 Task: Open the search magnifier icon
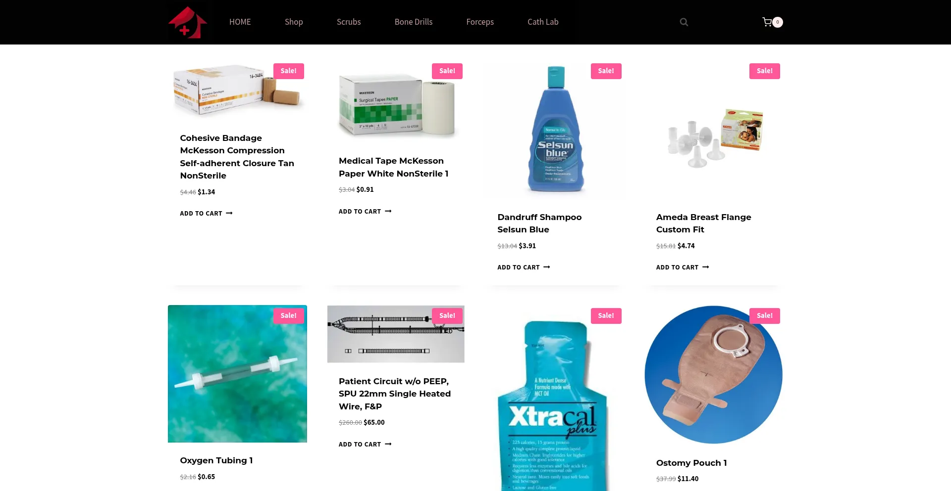684,22
